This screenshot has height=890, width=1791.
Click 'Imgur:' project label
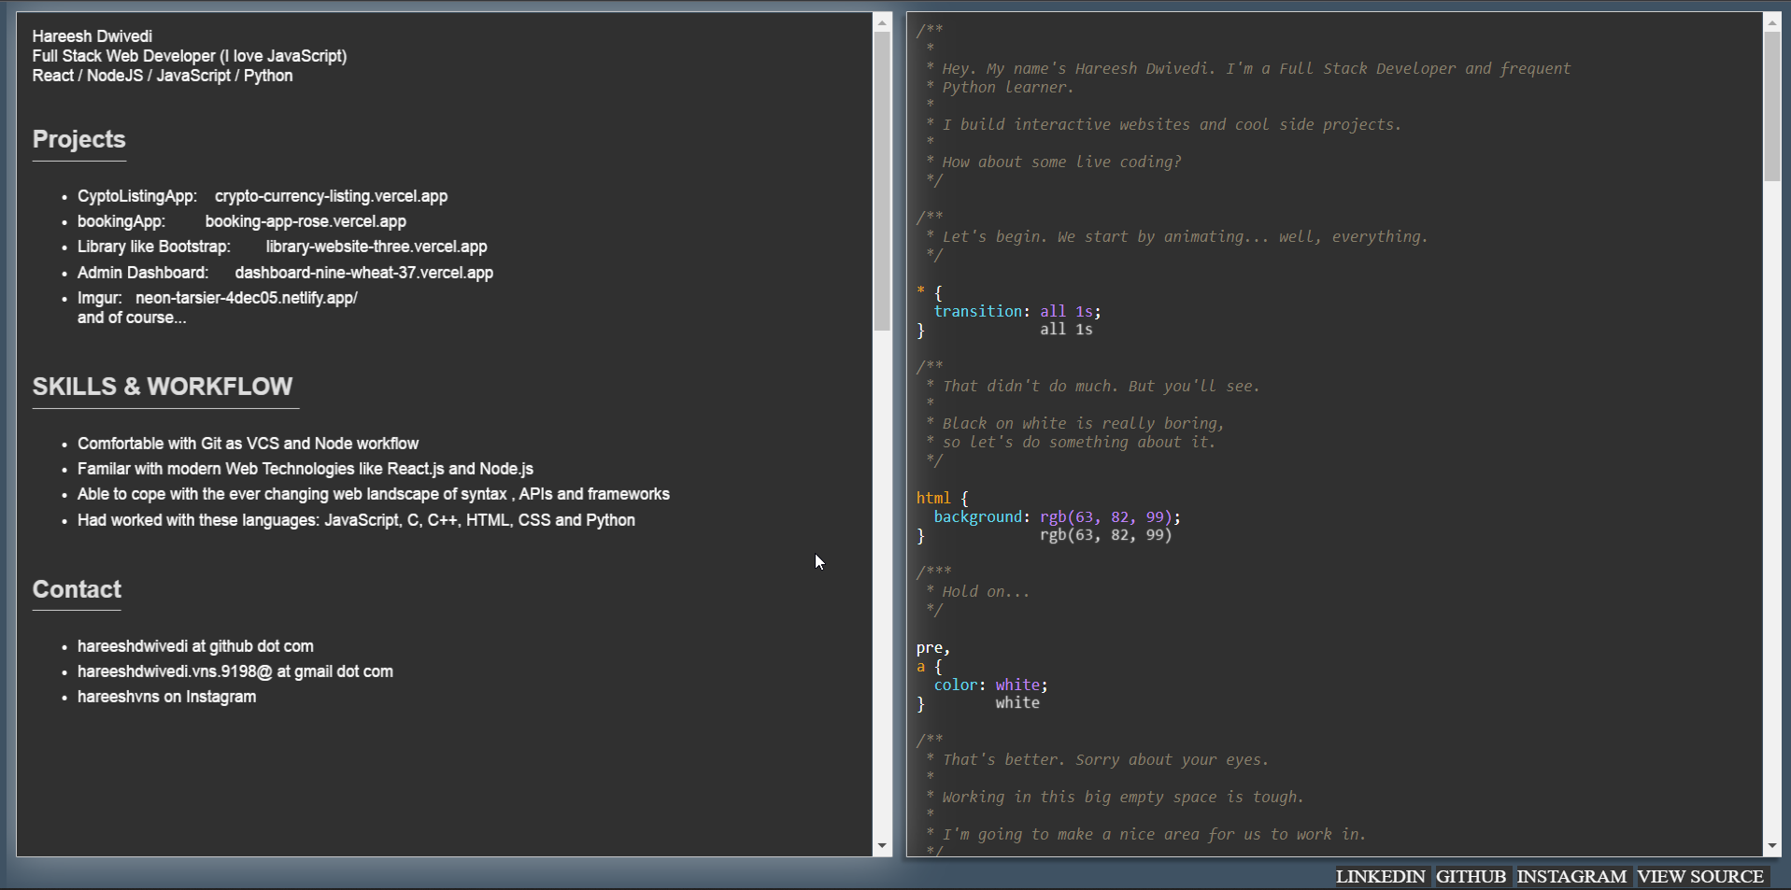(x=100, y=298)
